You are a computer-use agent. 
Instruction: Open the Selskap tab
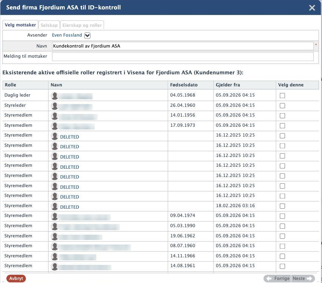49,25
